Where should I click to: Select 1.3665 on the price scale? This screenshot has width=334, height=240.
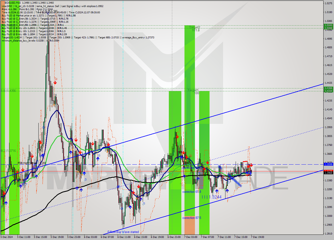328,154
